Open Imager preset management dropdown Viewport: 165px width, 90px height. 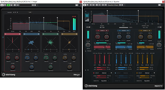pos(37,5)
